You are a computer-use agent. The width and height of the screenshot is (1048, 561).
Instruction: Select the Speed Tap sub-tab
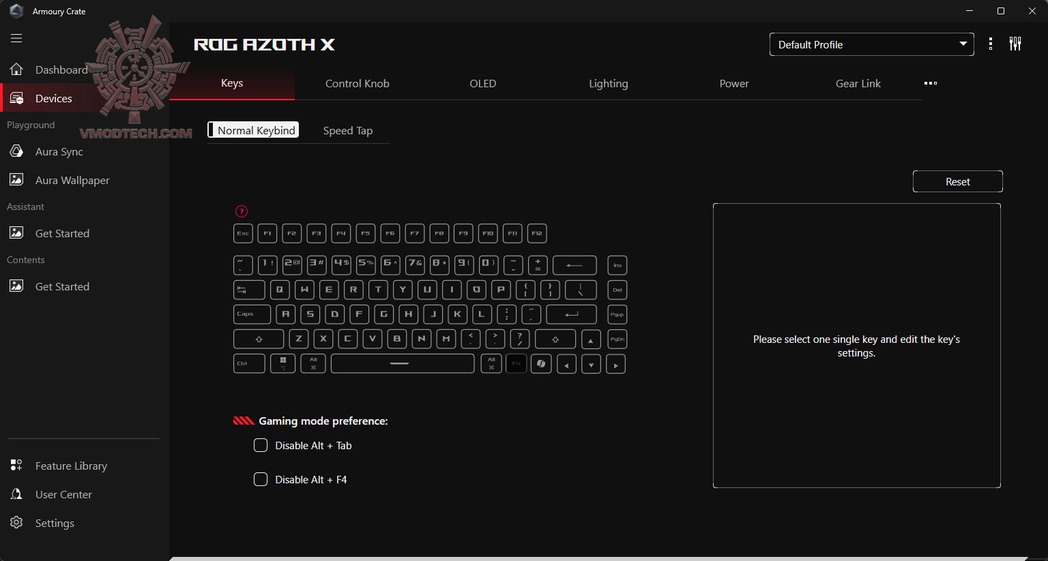pyautogui.click(x=348, y=130)
